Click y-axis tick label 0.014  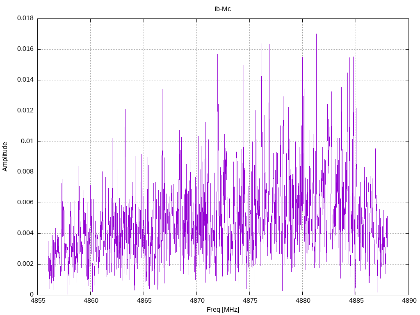[x=25, y=80]
